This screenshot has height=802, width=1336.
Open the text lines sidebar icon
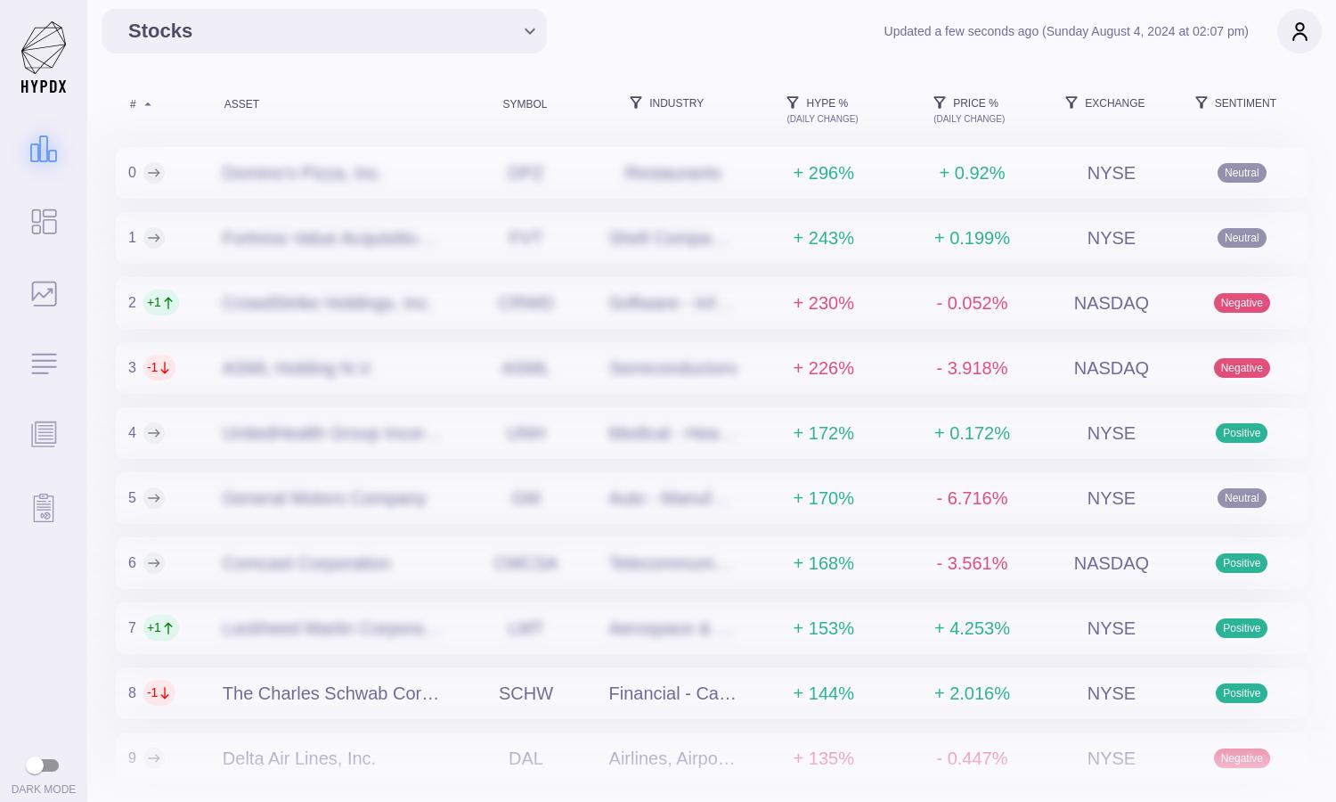point(44,364)
